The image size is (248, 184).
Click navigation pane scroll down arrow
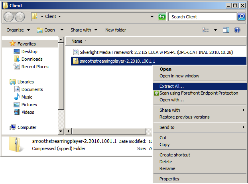coord(61,131)
